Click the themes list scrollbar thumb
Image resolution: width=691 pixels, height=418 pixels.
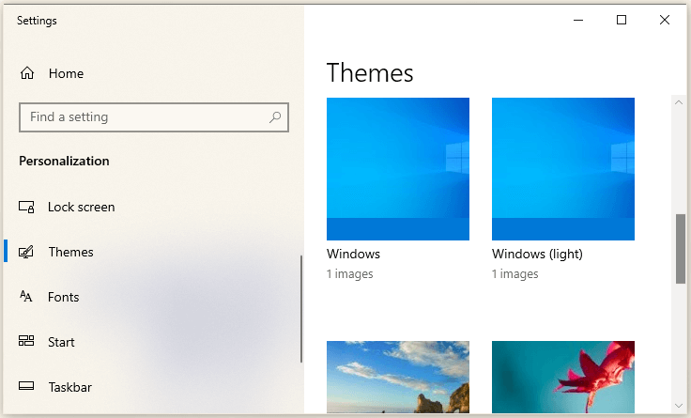pyautogui.click(x=681, y=248)
